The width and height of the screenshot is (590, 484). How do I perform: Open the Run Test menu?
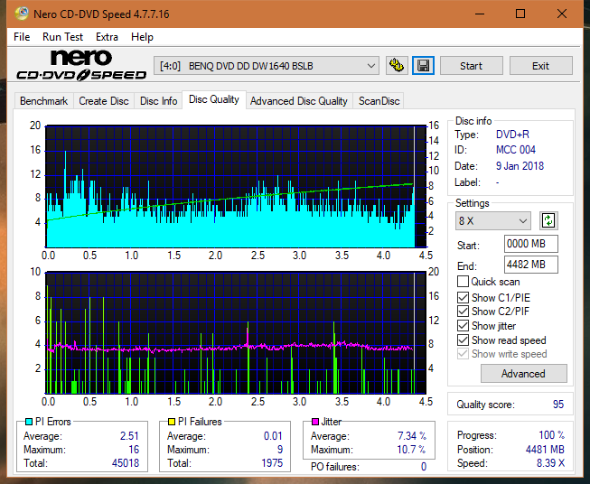click(62, 37)
